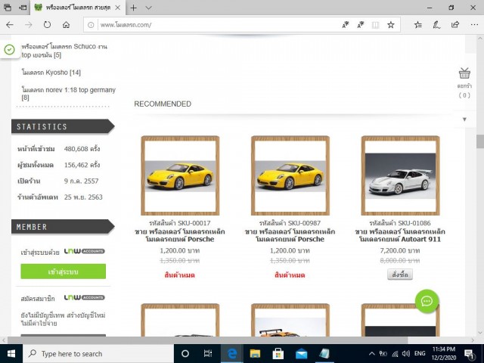484x363 pixels.
Task: Click the vertical scrollbar thumb
Action: [x=480, y=141]
